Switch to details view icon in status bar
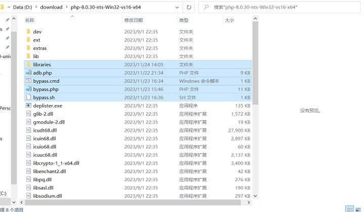Image resolution: width=364 pixels, height=212 pixels. click(x=349, y=208)
